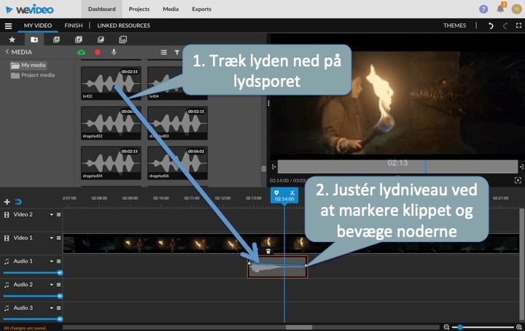The width and height of the screenshot is (525, 331).
Task: Select My media folder in tree
Action: 28,66
